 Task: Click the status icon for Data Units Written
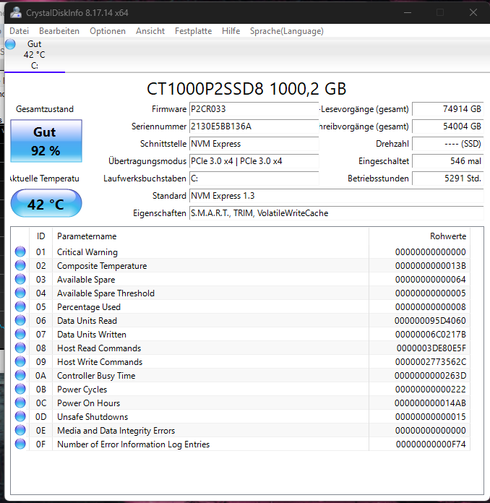tap(20, 335)
